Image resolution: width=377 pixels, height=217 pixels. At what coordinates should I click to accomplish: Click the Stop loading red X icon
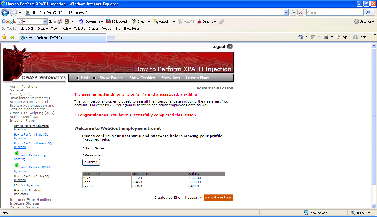(x=301, y=12)
